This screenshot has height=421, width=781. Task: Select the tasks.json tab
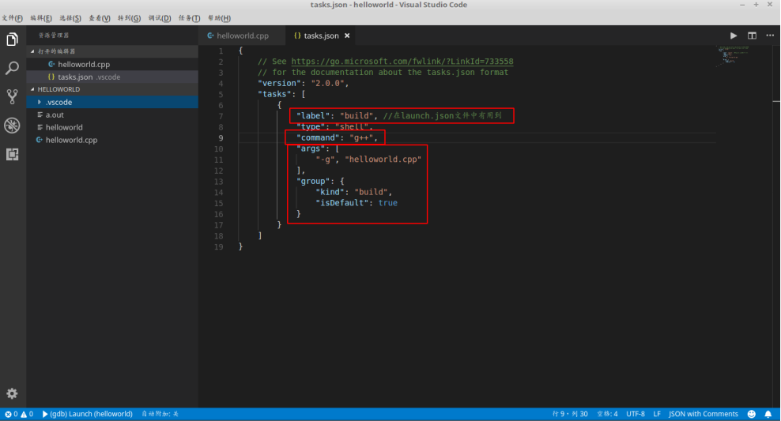(321, 36)
